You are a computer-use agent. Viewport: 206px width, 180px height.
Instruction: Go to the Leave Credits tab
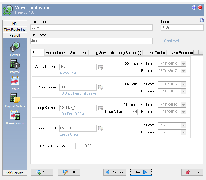point(154,53)
